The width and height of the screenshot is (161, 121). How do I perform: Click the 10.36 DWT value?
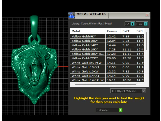(127, 80)
